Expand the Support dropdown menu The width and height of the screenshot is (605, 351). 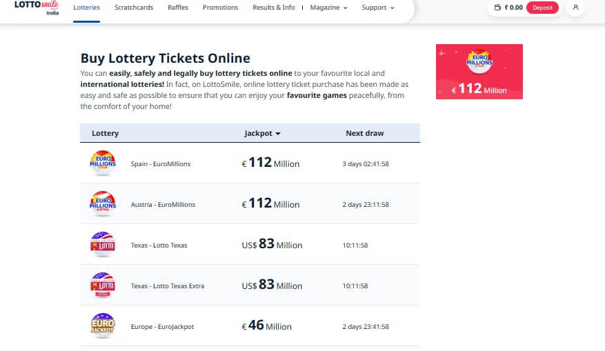378,8
